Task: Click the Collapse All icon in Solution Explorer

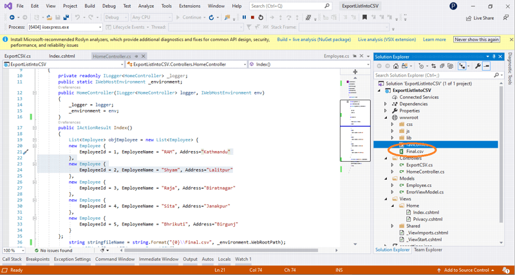Action: click(442, 66)
